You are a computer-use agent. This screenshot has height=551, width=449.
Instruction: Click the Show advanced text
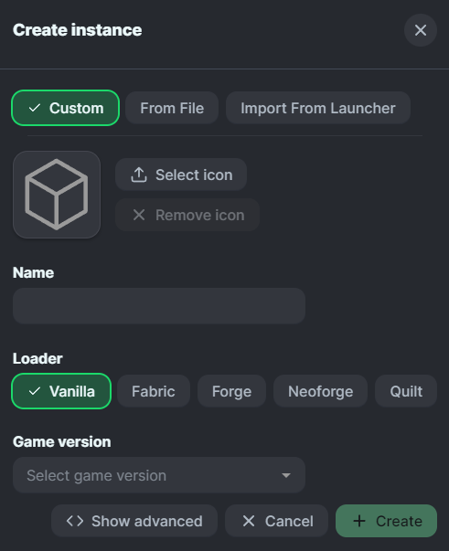click(x=147, y=521)
